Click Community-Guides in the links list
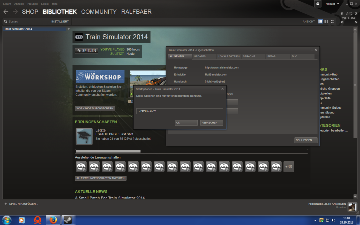 [x=330, y=108]
